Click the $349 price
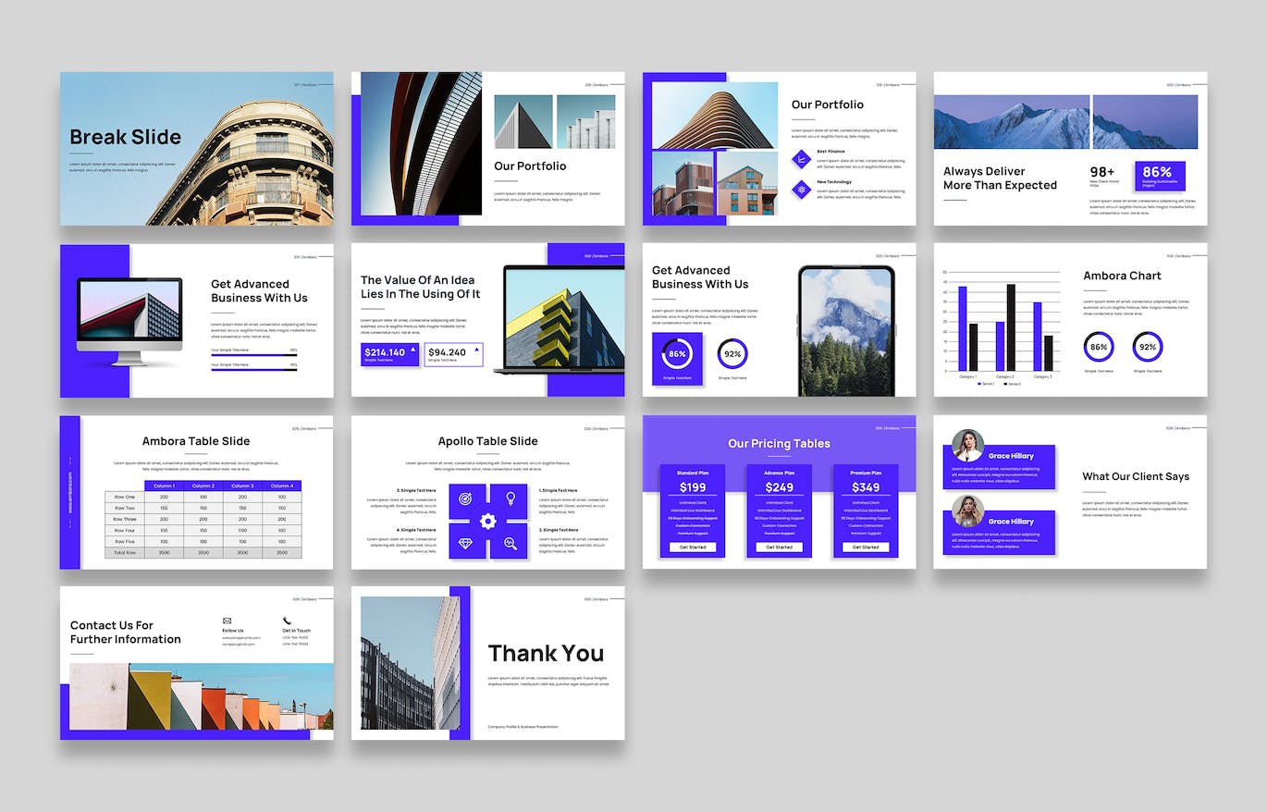 coord(866,487)
